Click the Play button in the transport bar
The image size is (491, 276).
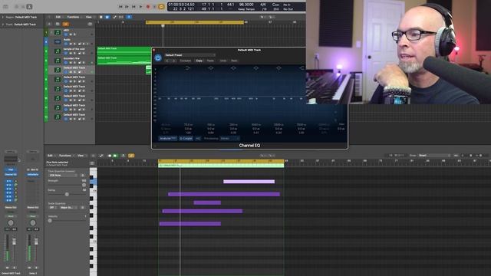[x=140, y=7]
